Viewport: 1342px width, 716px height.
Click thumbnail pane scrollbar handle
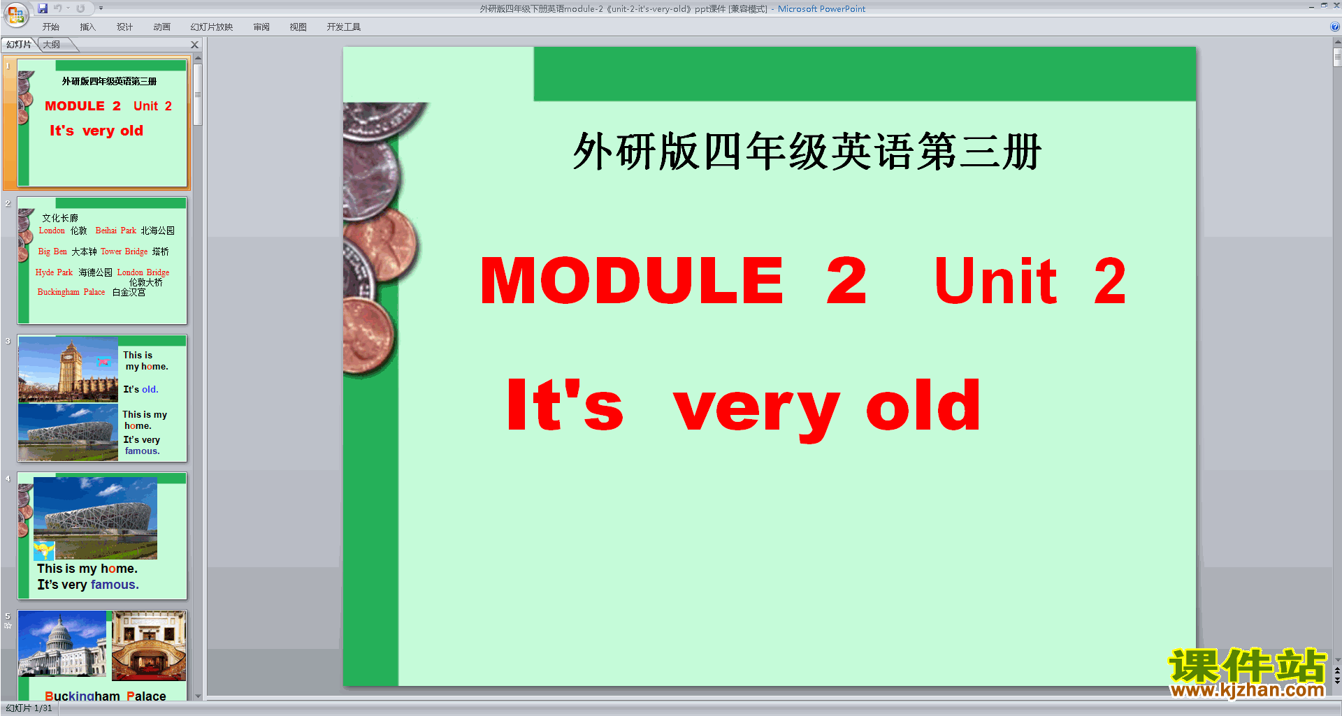pos(198,94)
